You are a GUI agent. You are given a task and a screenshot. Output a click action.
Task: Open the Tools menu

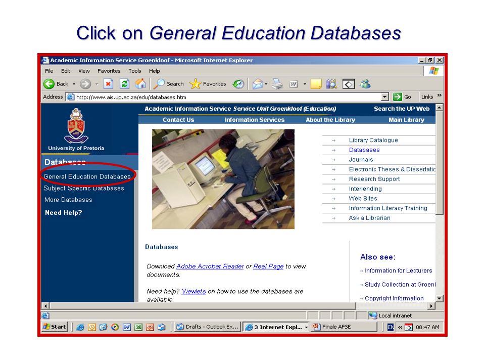(134, 71)
